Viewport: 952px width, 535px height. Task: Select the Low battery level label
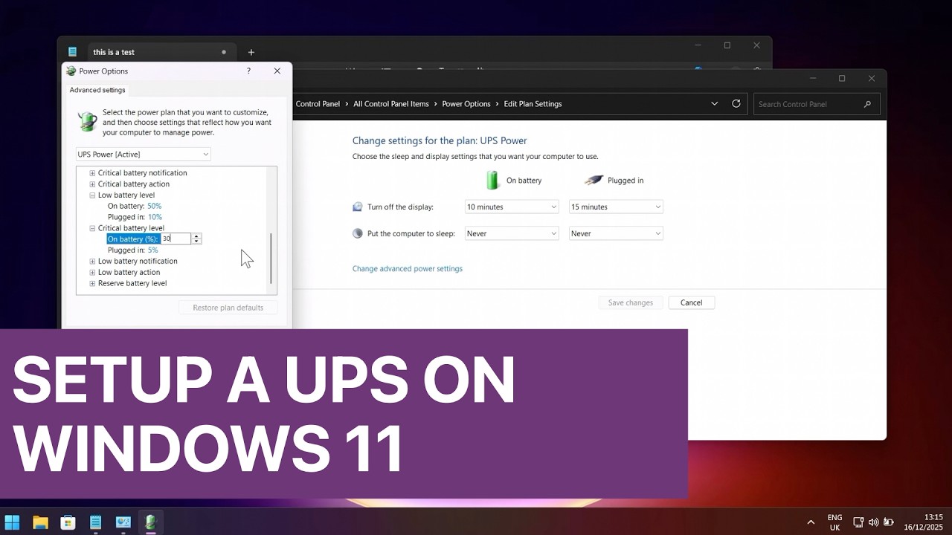coord(126,195)
